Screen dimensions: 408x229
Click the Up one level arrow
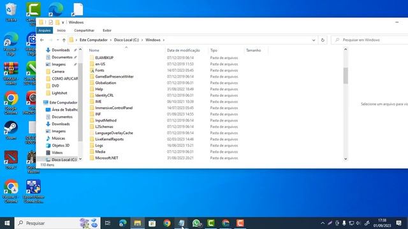64,40
